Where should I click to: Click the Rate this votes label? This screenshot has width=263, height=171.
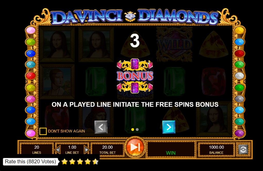click(30, 162)
